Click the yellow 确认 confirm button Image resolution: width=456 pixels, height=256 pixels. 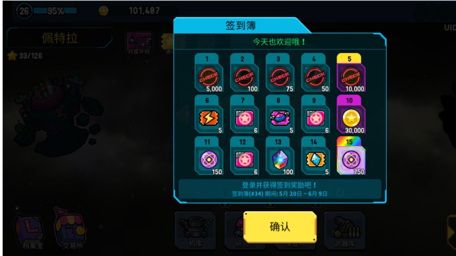(280, 227)
